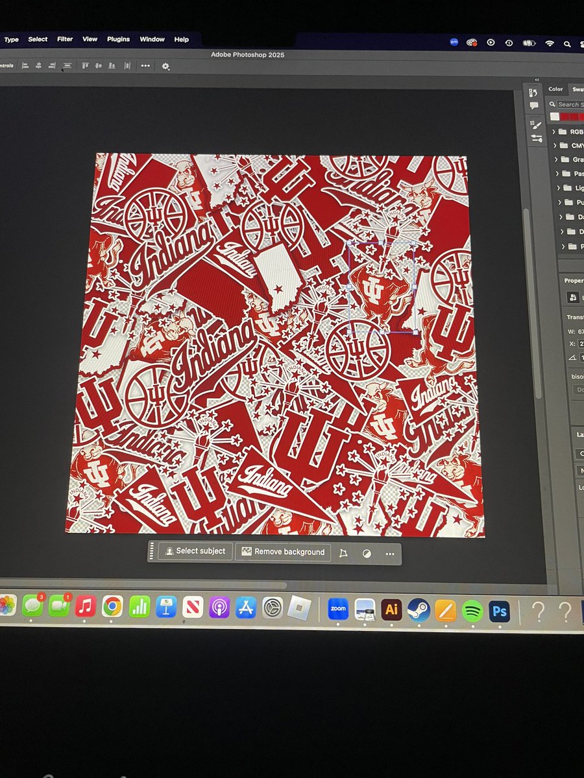Click the Select subject button
This screenshot has width=584, height=778.
(x=195, y=551)
